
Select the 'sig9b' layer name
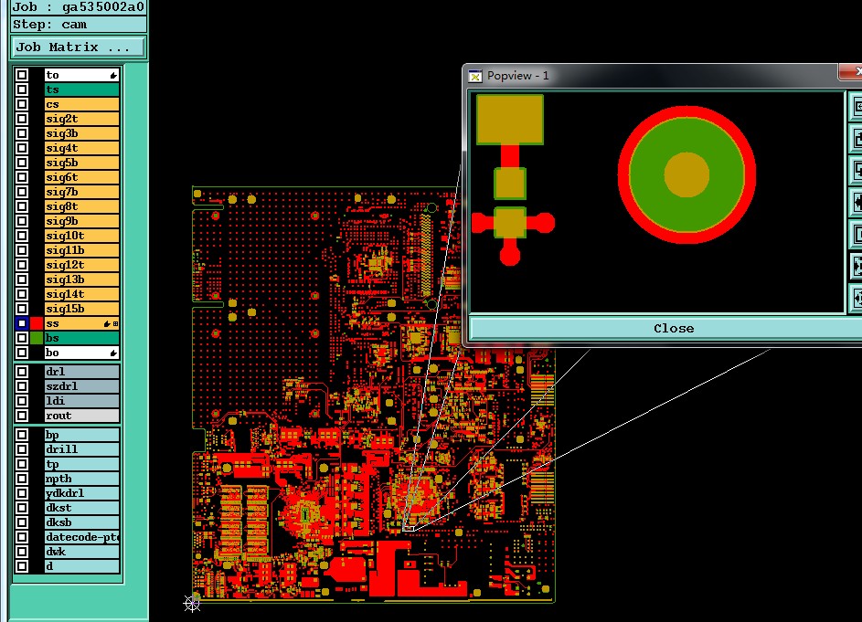(81, 221)
